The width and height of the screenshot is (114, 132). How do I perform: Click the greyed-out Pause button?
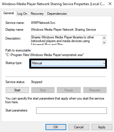point(69,90)
